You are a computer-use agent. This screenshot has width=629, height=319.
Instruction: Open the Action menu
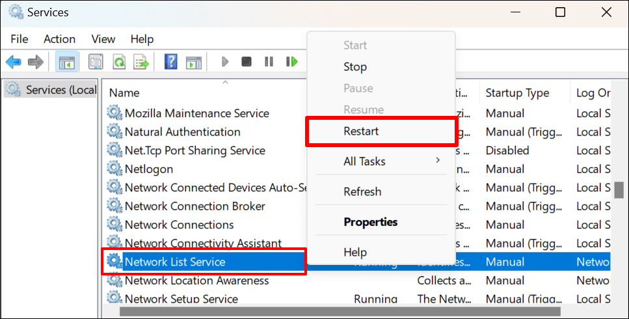coord(59,39)
